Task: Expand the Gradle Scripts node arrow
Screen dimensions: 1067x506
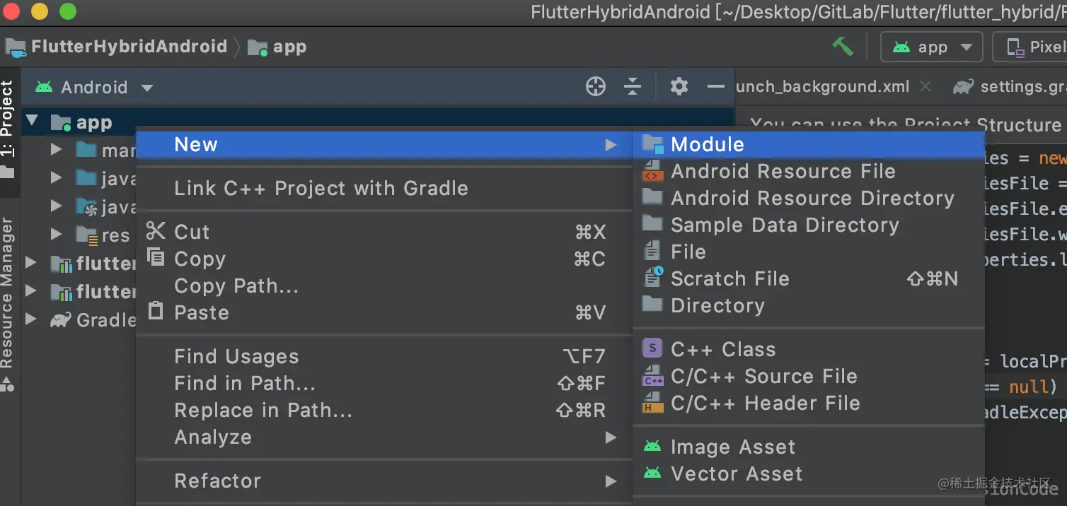Action: (30, 319)
